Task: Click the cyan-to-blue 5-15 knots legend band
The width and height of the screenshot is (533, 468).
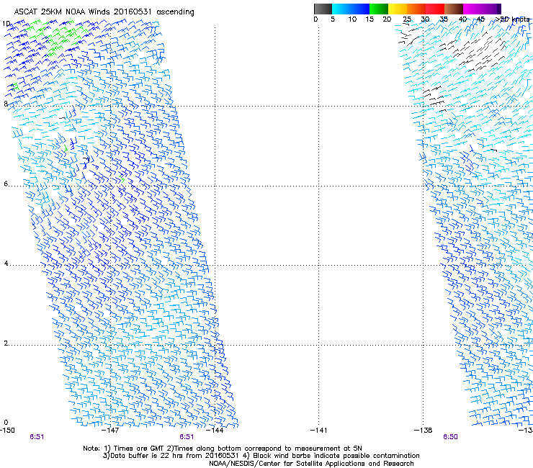Action: pos(351,9)
